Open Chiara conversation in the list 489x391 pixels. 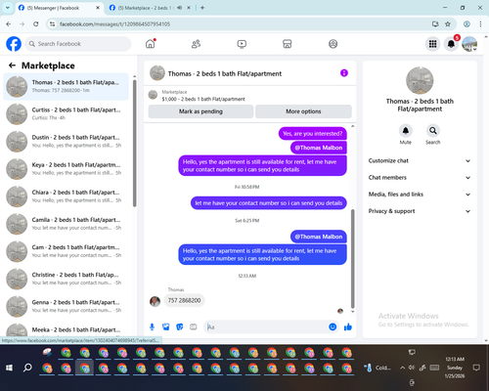tap(66, 196)
